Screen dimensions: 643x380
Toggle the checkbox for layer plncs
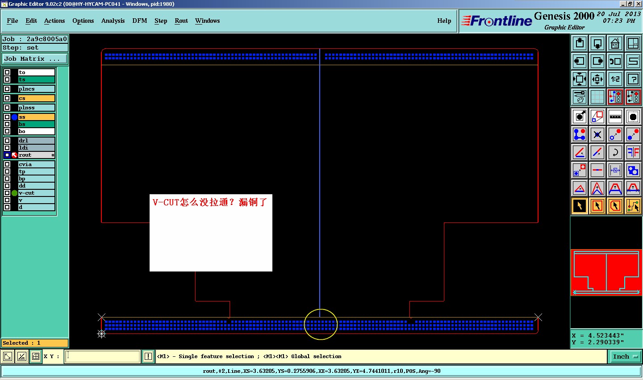coord(7,89)
